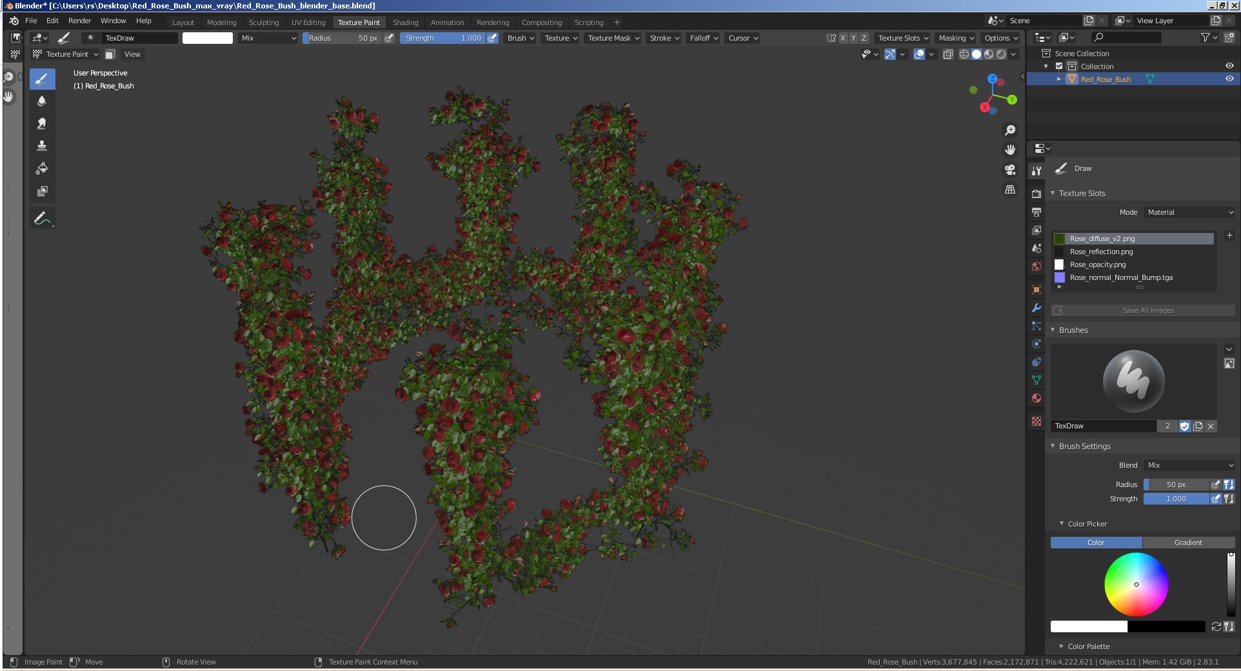Select Rose_reflection.png texture slot

(1133, 252)
